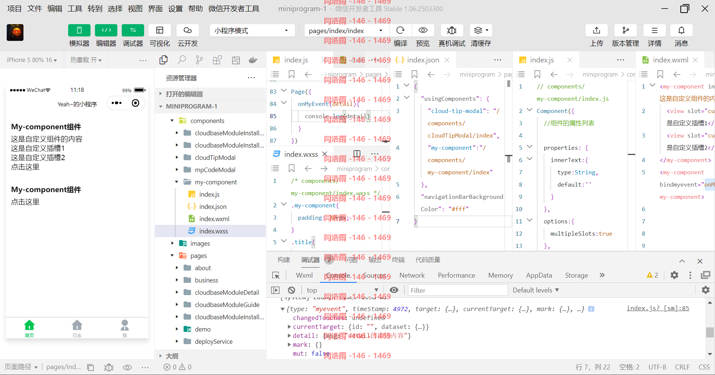Expand the 打开的编辑器 section

tap(210, 94)
